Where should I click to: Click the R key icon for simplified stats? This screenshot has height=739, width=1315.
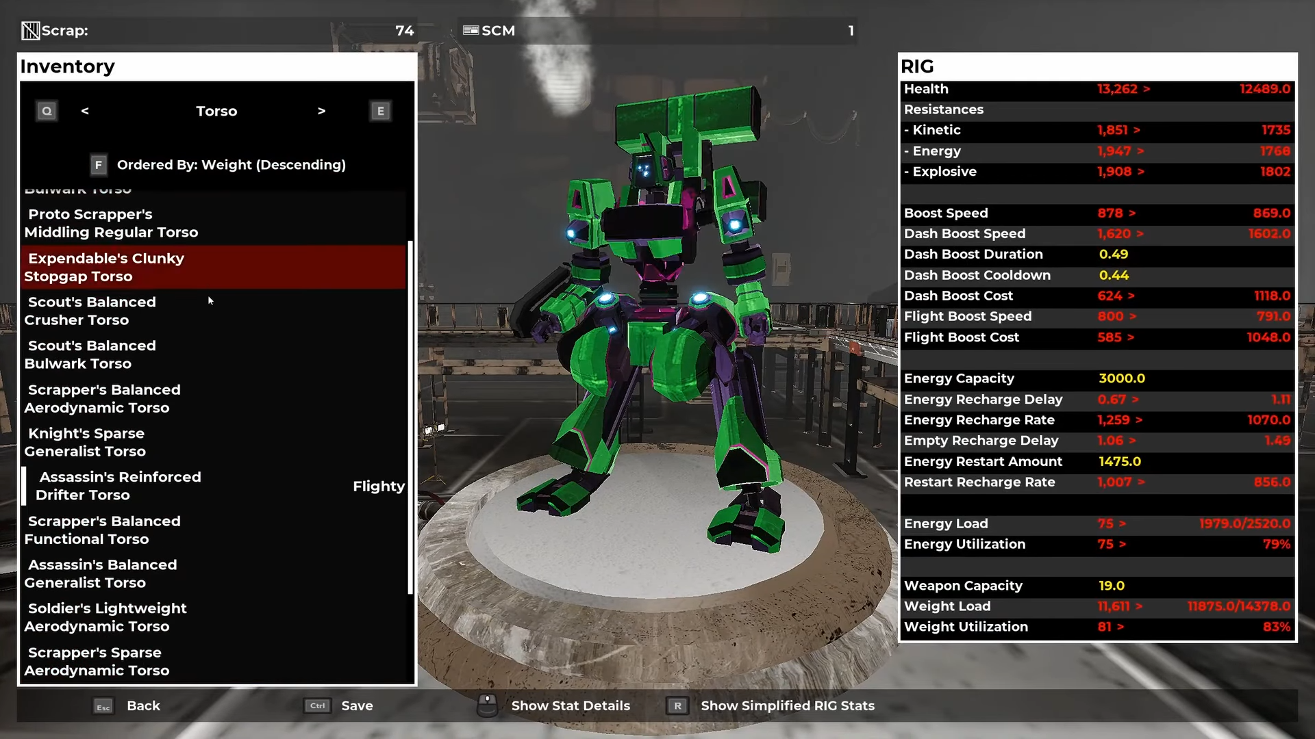677,705
